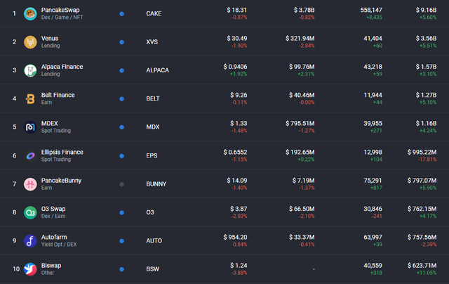The image size is (449, 284).
Task: Click the Biswap bird logo icon
Action: 30,269
